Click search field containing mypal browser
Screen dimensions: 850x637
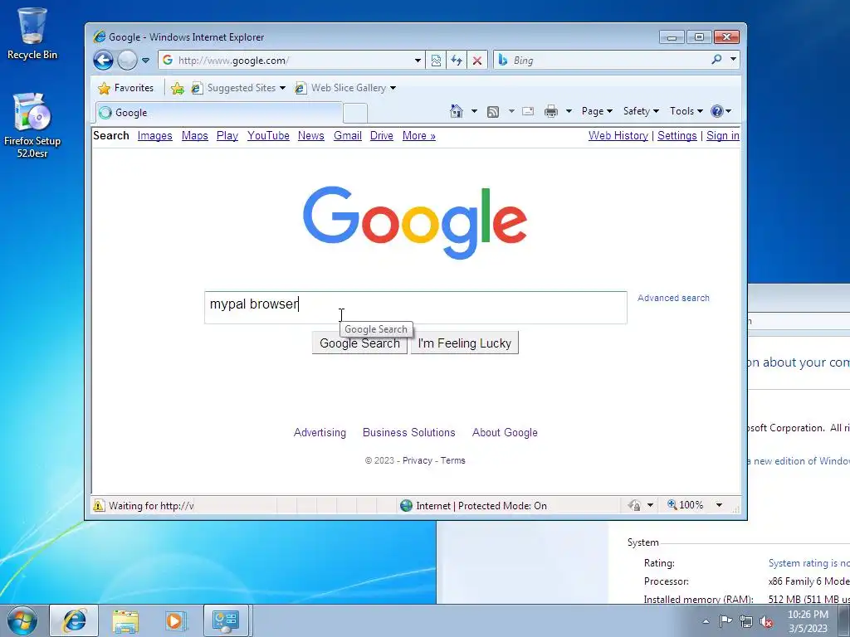click(415, 307)
